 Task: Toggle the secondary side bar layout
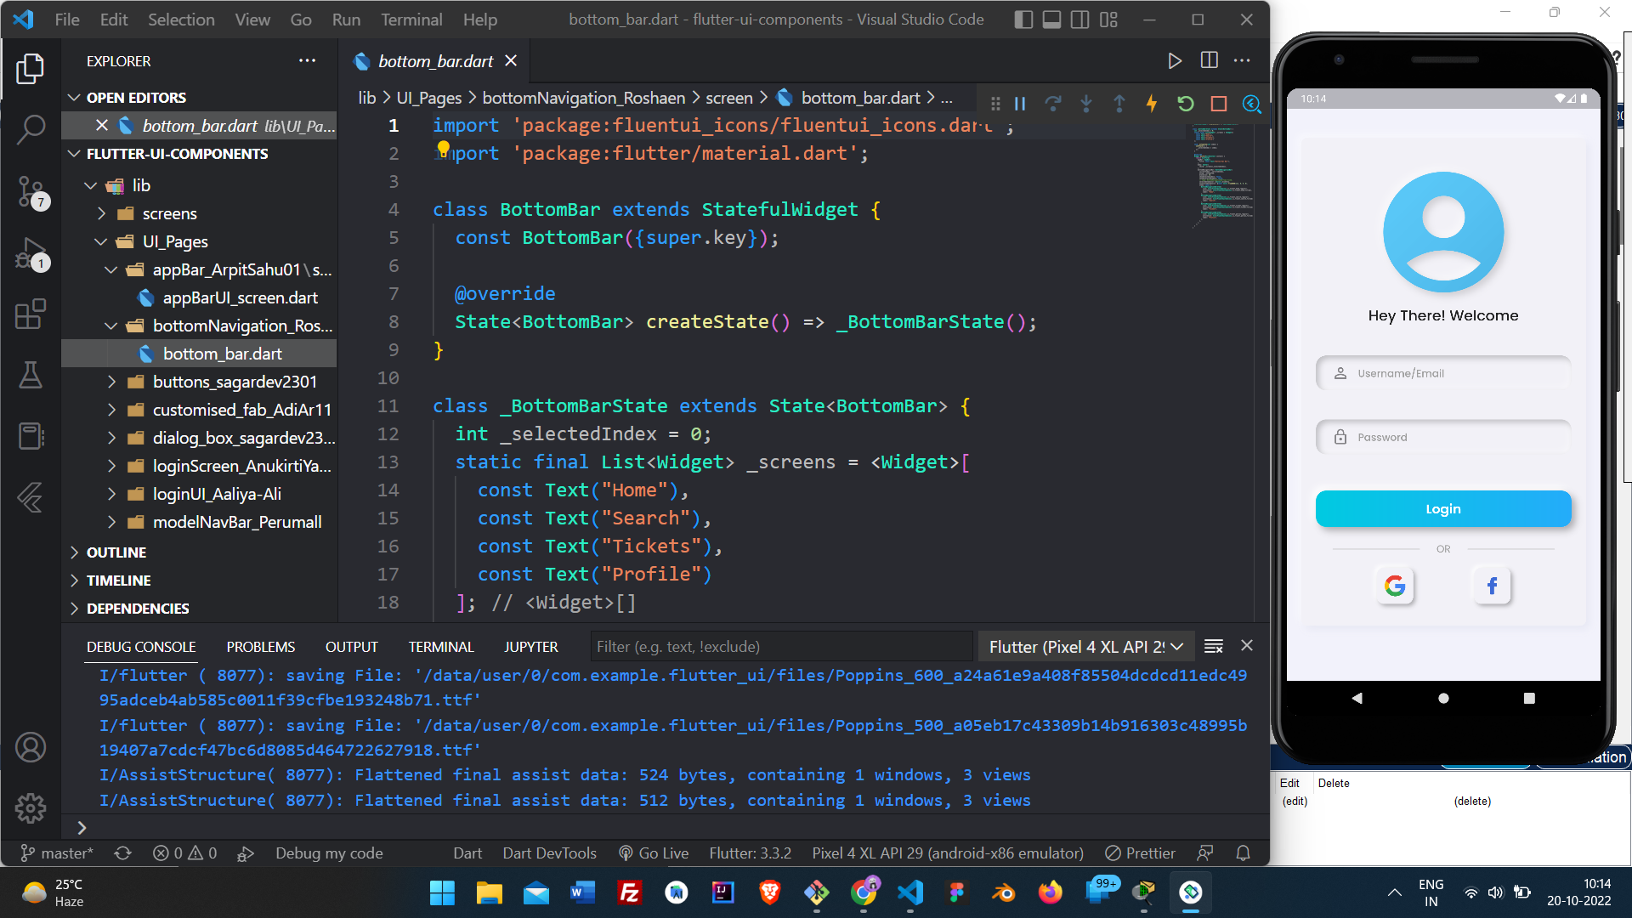click(x=1079, y=20)
